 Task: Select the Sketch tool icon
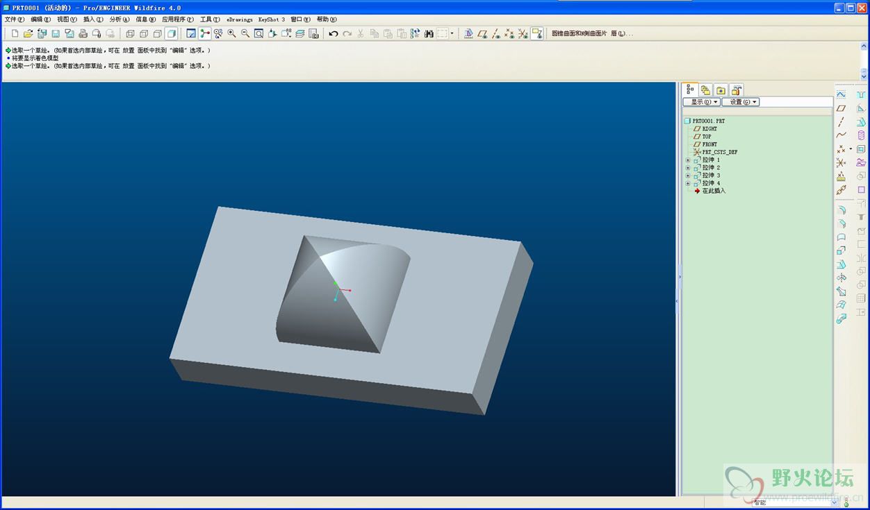[841, 94]
